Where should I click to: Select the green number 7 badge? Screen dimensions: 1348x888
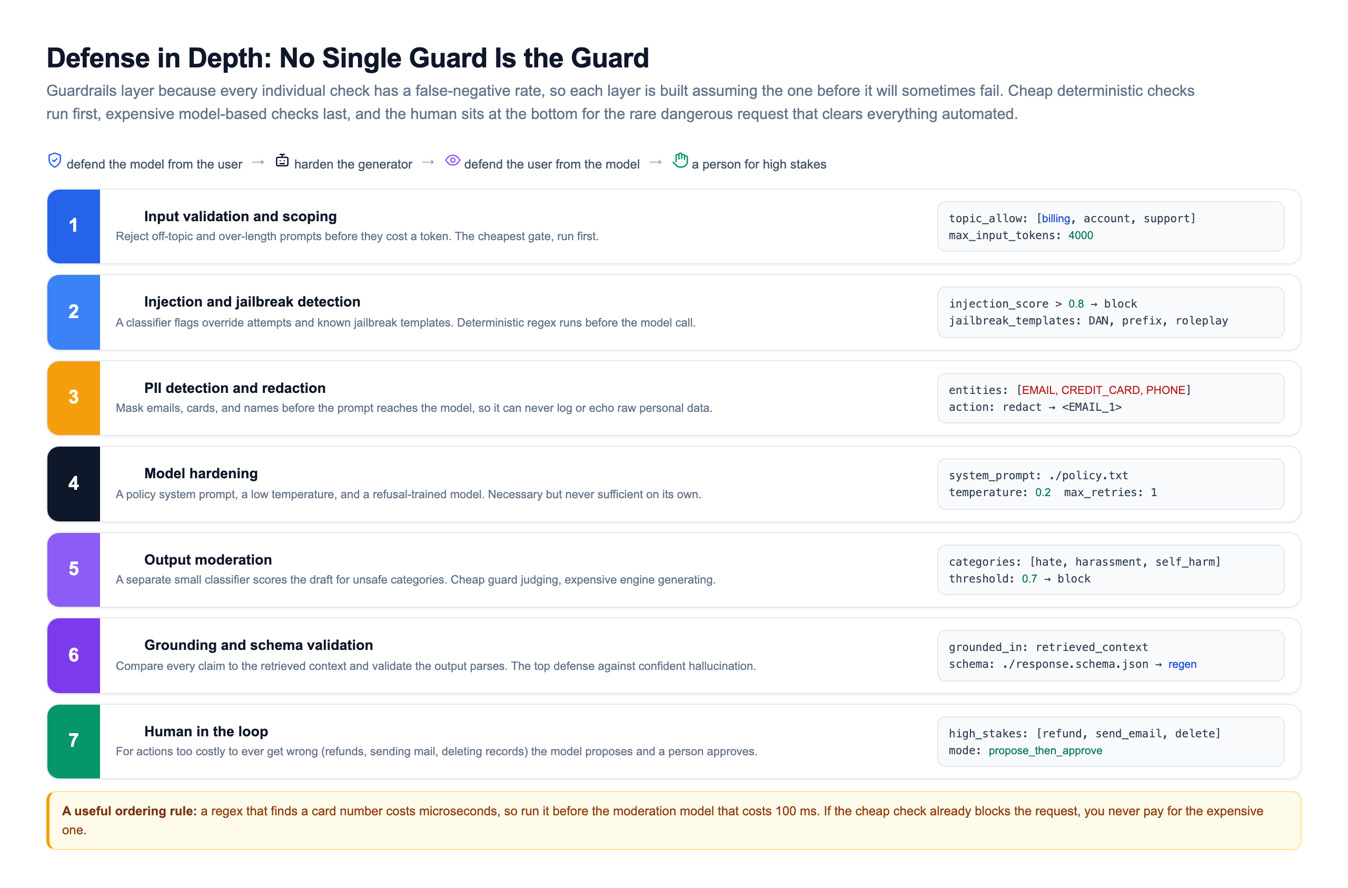pos(74,741)
